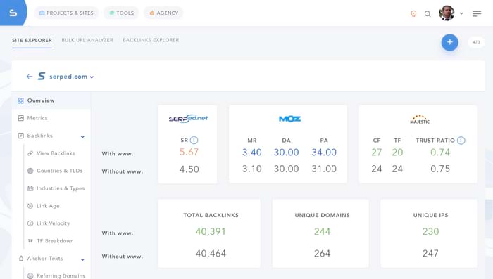
Task: Switch to Bulk URL Analyzer tab
Action: 87,40
